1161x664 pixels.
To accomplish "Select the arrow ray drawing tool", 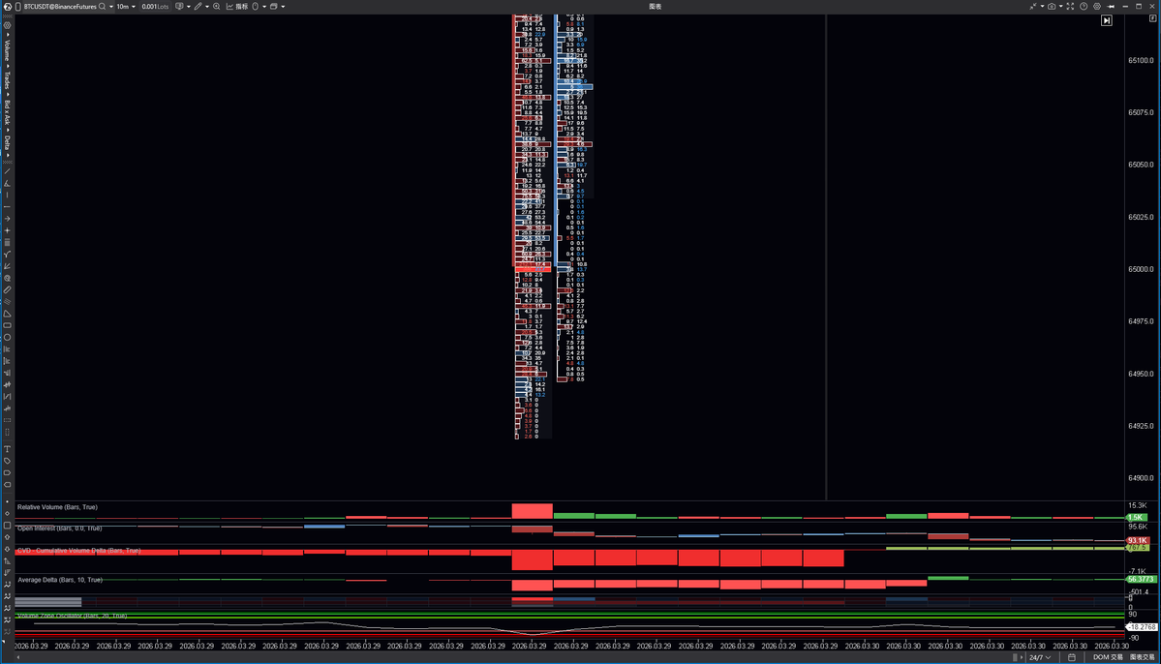I will [8, 219].
